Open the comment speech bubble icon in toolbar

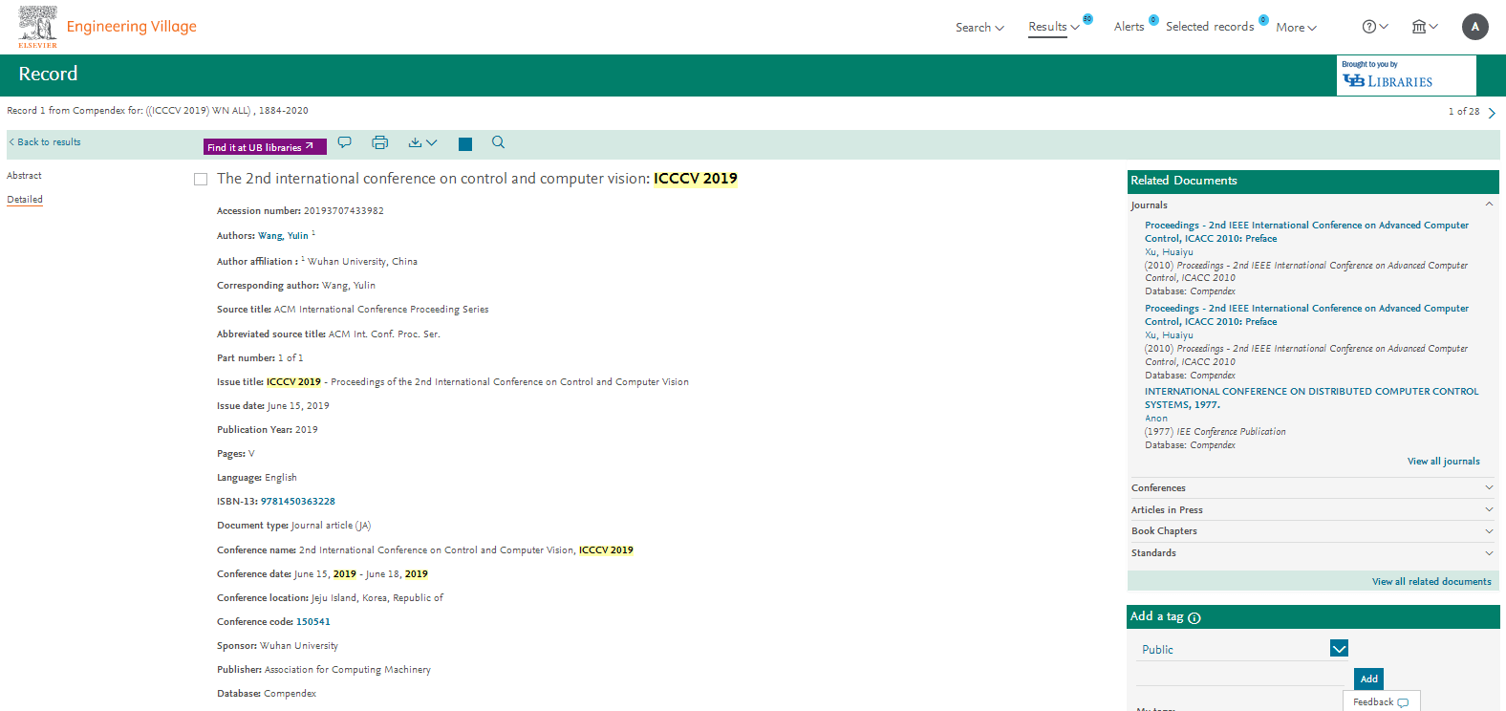coord(345,142)
